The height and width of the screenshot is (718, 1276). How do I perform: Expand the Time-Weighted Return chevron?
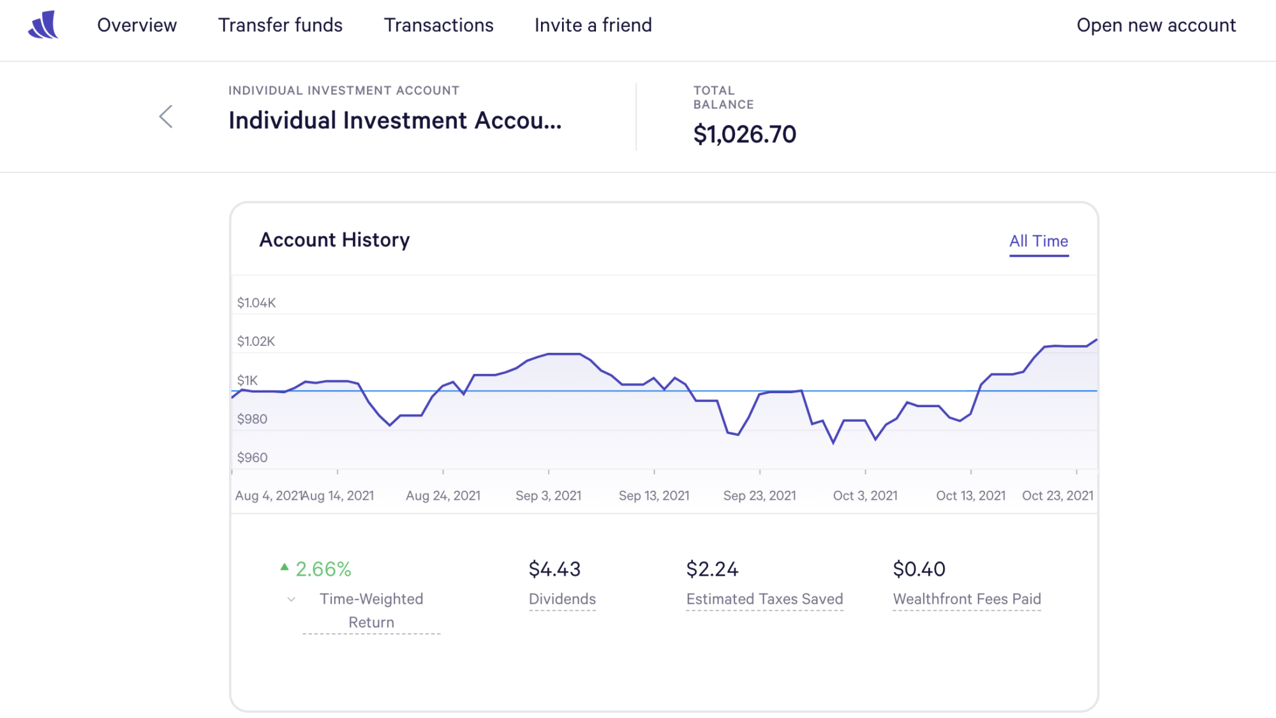292,599
